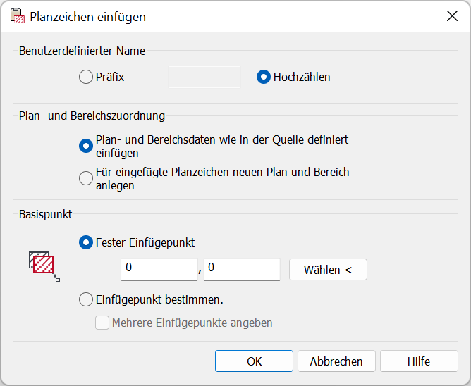The image size is (471, 386).
Task: Click the Benutzerdefinierter Name group label
Action: (x=82, y=50)
